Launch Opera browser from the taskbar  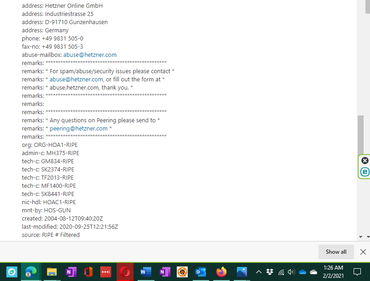click(x=125, y=272)
